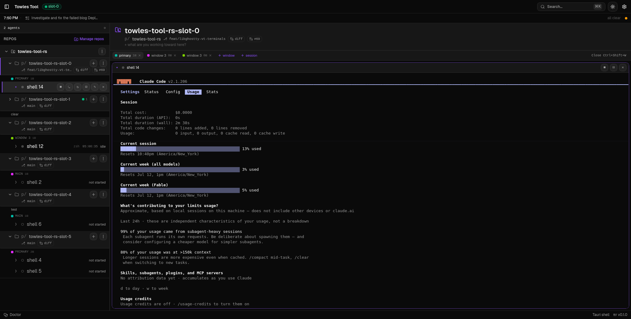Screen dimensions: 631x319
Task: Close shell 14 via sidebar X icon
Action: pyautogui.click(x=103, y=87)
